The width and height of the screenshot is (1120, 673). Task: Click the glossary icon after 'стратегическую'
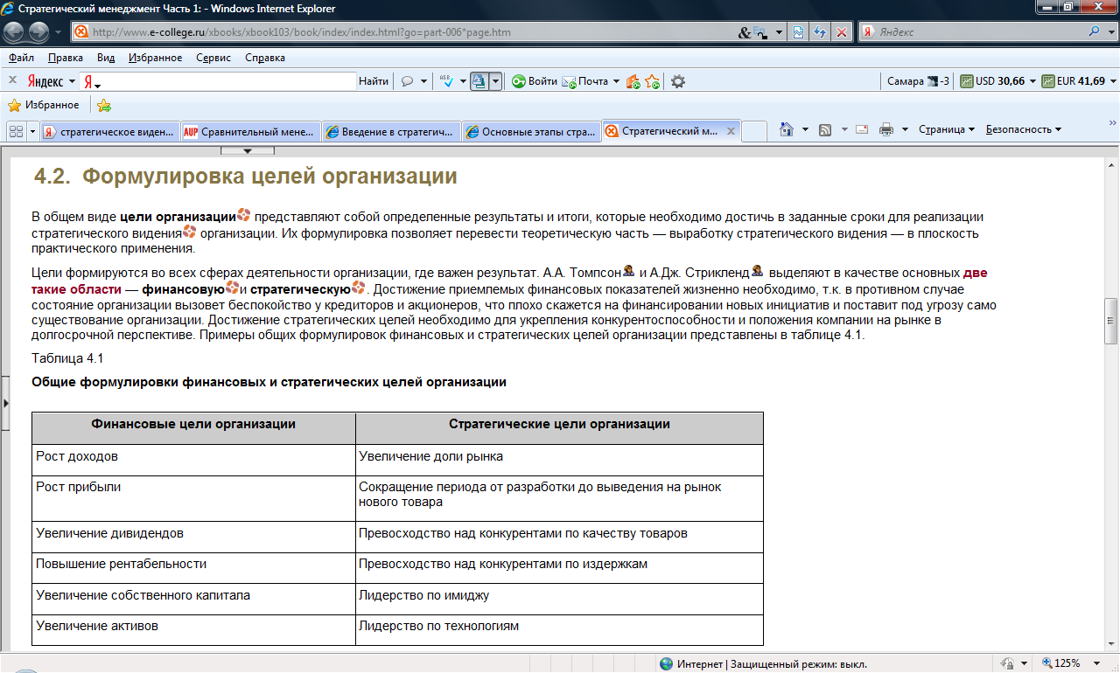pyautogui.click(x=359, y=287)
